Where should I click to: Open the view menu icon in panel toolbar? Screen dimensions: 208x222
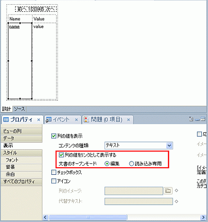click(x=191, y=119)
